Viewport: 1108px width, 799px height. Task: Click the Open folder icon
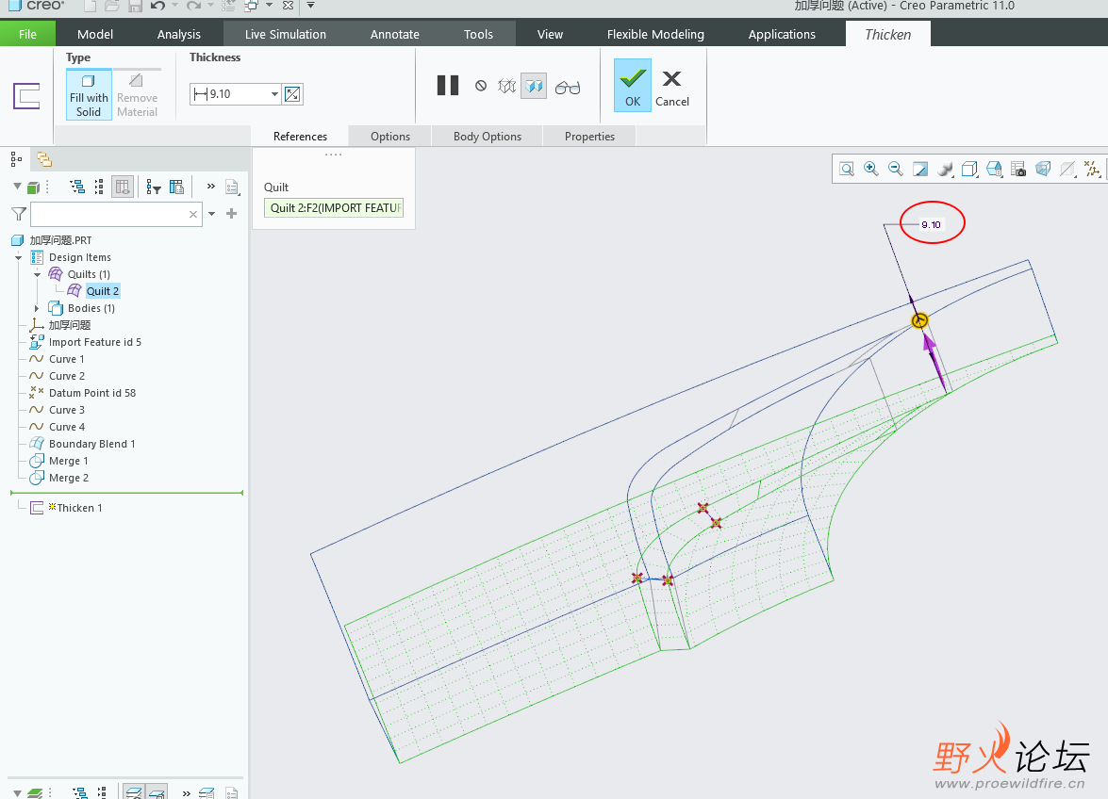111,6
